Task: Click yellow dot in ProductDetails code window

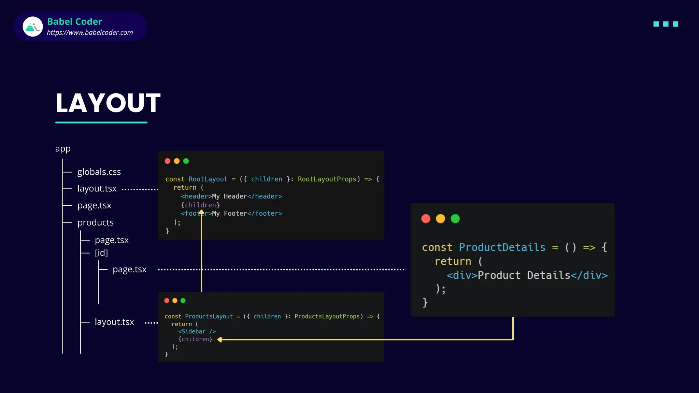Action: click(x=441, y=219)
